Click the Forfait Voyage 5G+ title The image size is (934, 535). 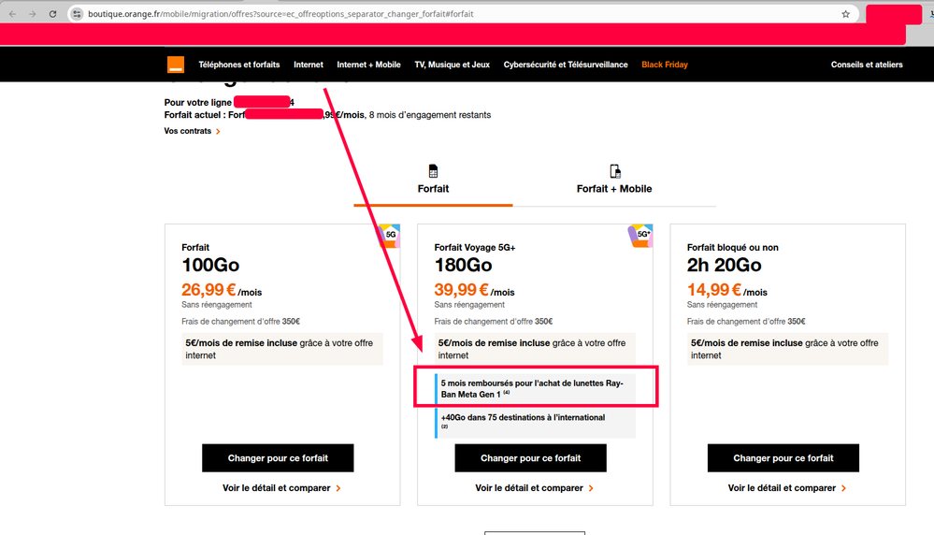click(x=475, y=247)
